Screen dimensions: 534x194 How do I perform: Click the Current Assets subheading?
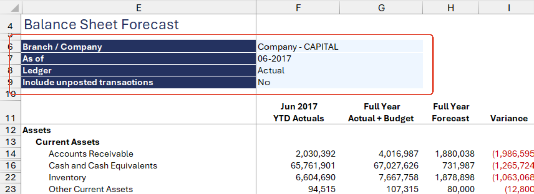coord(68,142)
